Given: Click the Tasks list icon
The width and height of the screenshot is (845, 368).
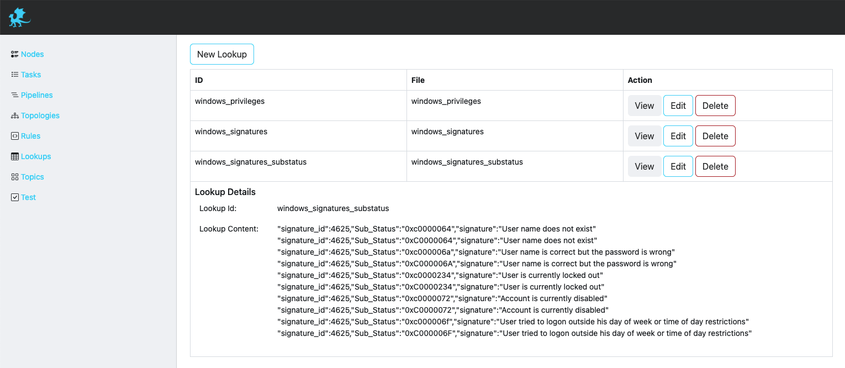Looking at the screenshot, I should [15, 75].
